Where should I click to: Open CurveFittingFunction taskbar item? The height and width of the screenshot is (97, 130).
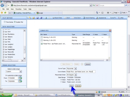(64, 95)
